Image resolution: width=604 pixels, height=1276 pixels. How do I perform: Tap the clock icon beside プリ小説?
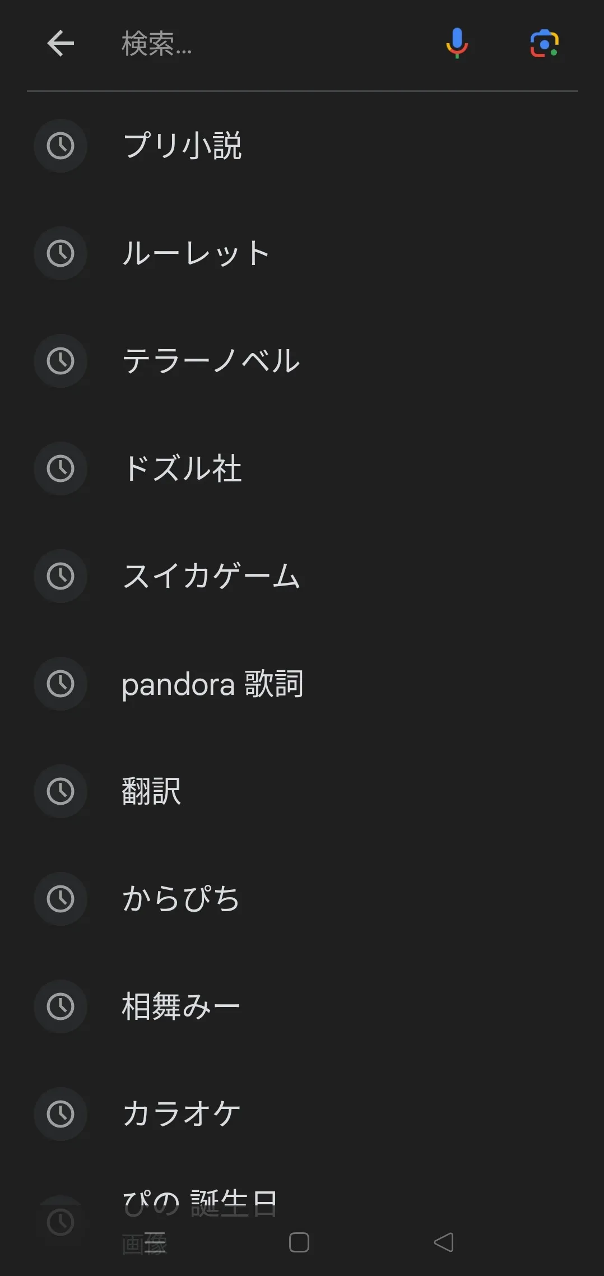(61, 146)
